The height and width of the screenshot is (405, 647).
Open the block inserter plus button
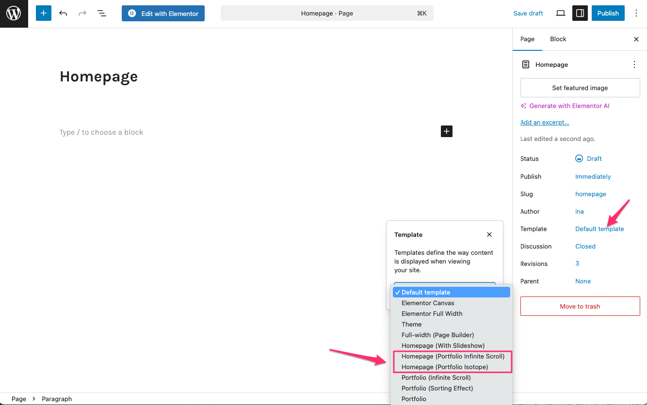(44, 13)
